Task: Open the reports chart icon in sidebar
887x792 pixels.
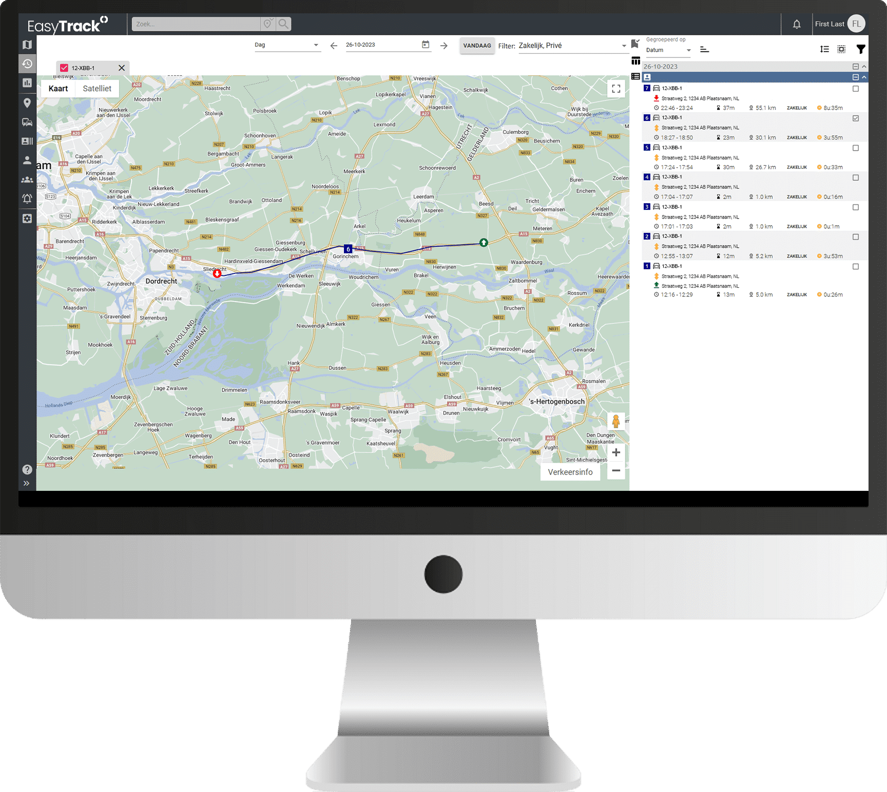Action: (27, 83)
